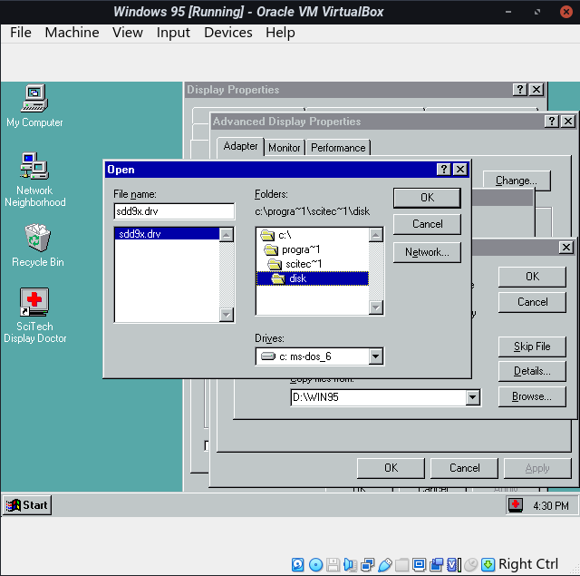Expand the Copy files from dropdown

tap(471, 397)
